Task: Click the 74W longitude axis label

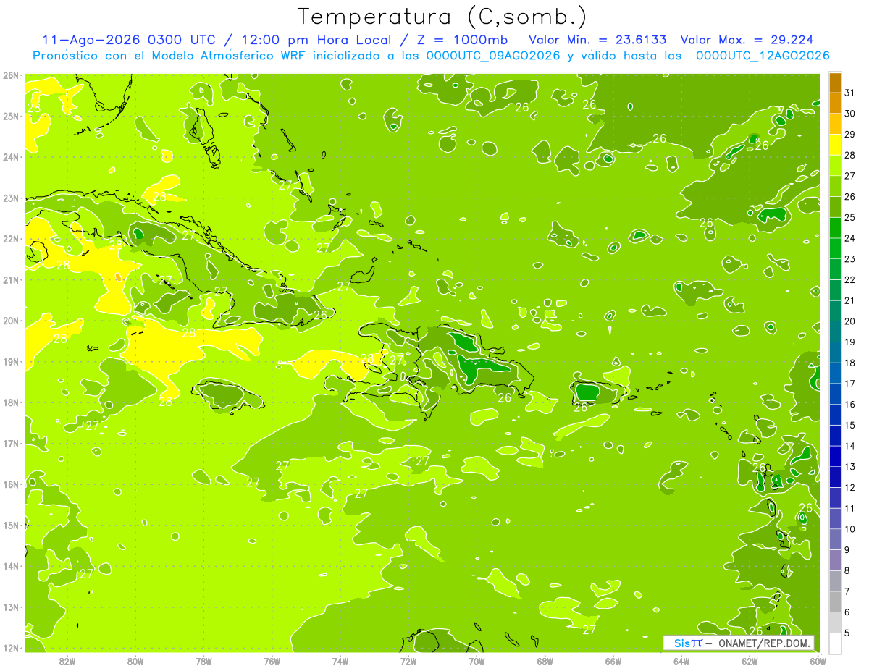Action: point(340,662)
